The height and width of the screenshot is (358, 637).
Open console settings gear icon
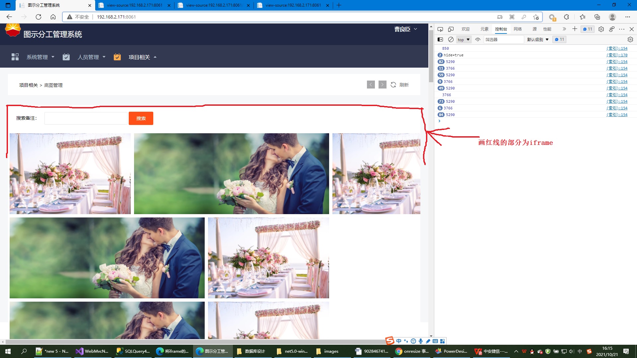pos(630,39)
